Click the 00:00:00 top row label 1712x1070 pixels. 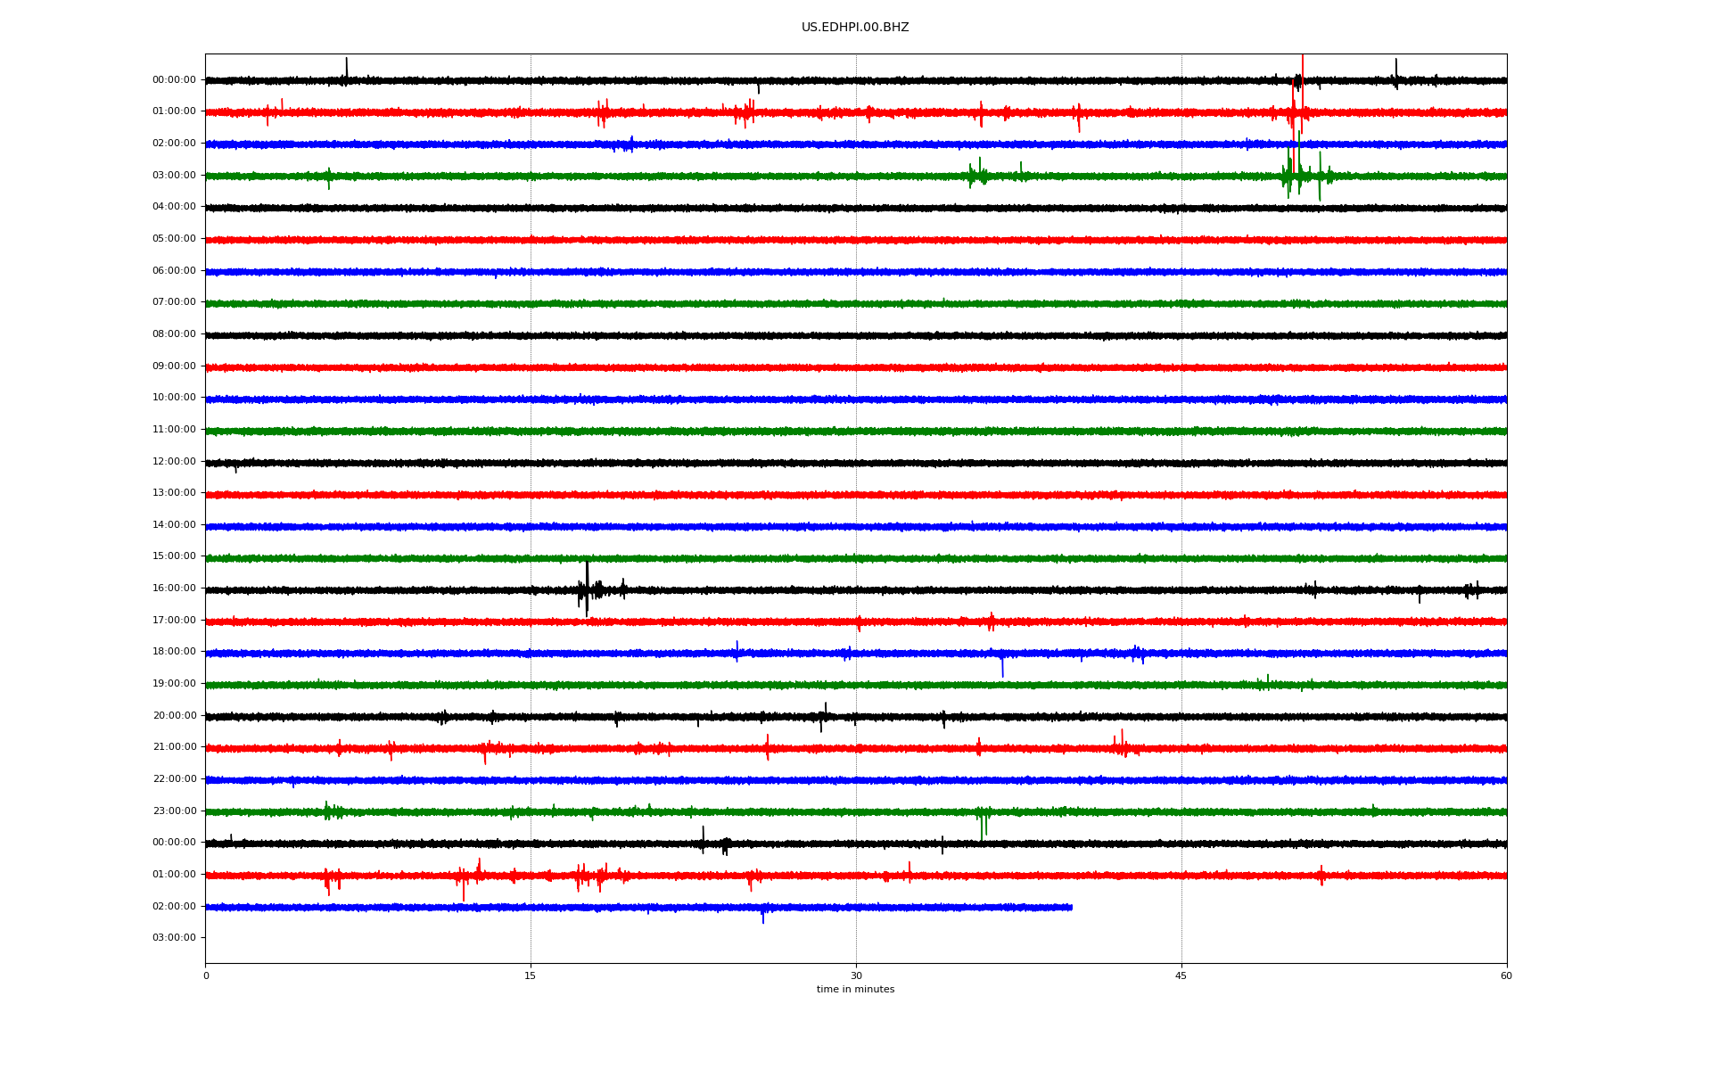174,80
